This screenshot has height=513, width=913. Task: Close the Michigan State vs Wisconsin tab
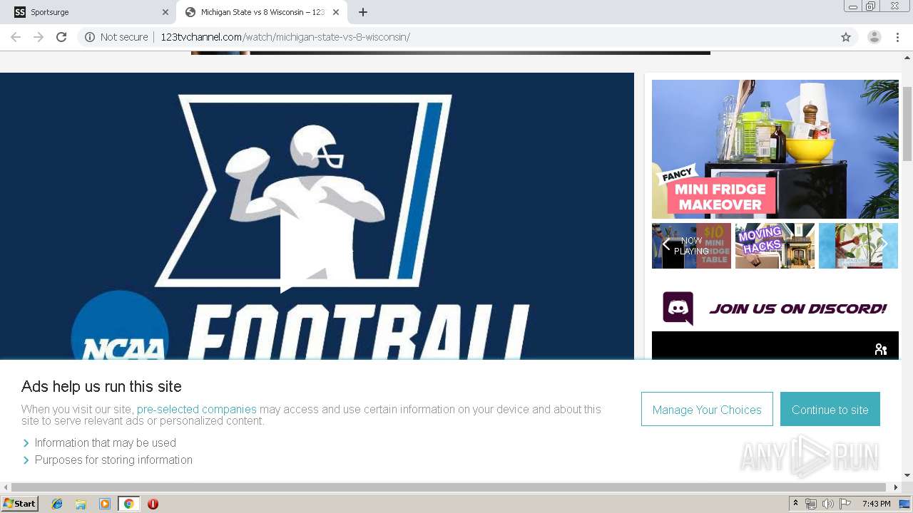point(336,12)
